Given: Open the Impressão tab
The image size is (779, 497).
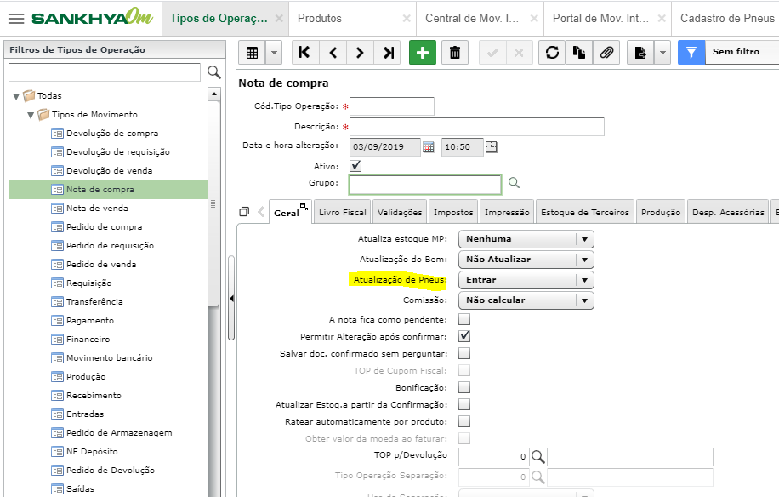Looking at the screenshot, I should 507,212.
